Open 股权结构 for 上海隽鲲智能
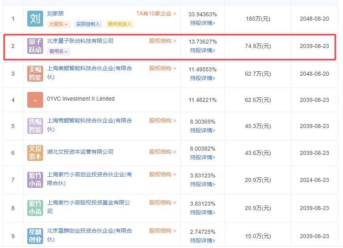 (x=162, y=120)
